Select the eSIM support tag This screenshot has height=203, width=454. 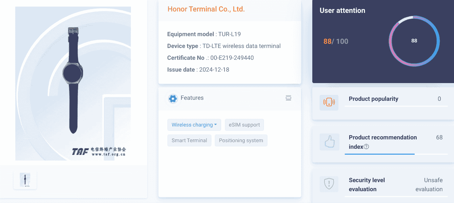click(244, 125)
